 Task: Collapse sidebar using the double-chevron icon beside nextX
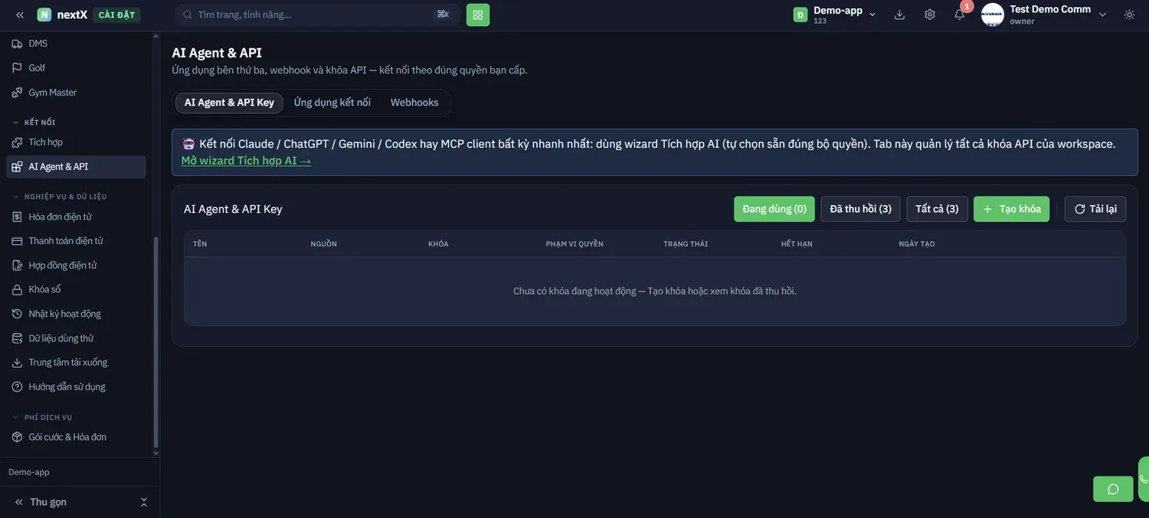pyautogui.click(x=20, y=15)
